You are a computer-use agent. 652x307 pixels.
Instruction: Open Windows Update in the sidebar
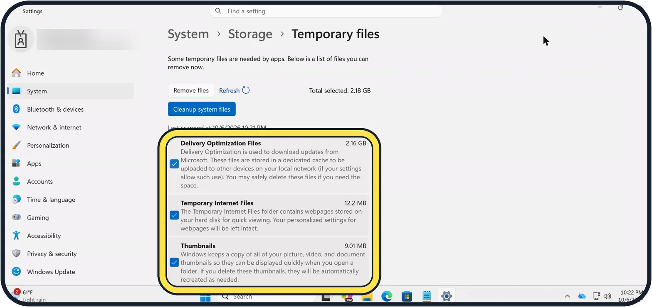(51, 272)
